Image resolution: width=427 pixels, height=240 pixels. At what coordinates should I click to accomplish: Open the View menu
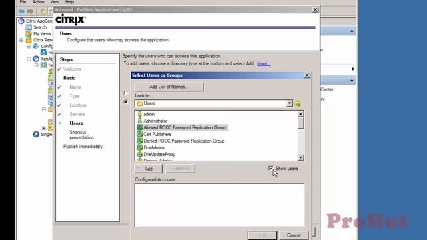click(x=55, y=2)
